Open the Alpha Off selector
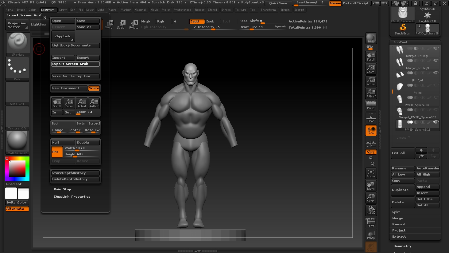Screen dimensions: 449x253 (x=17, y=93)
